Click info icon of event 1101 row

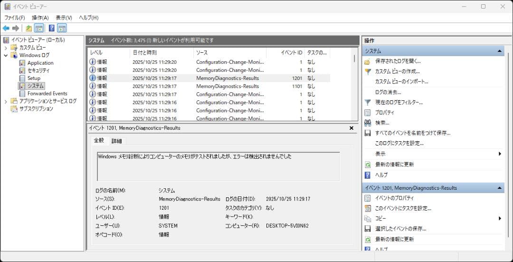click(x=93, y=86)
